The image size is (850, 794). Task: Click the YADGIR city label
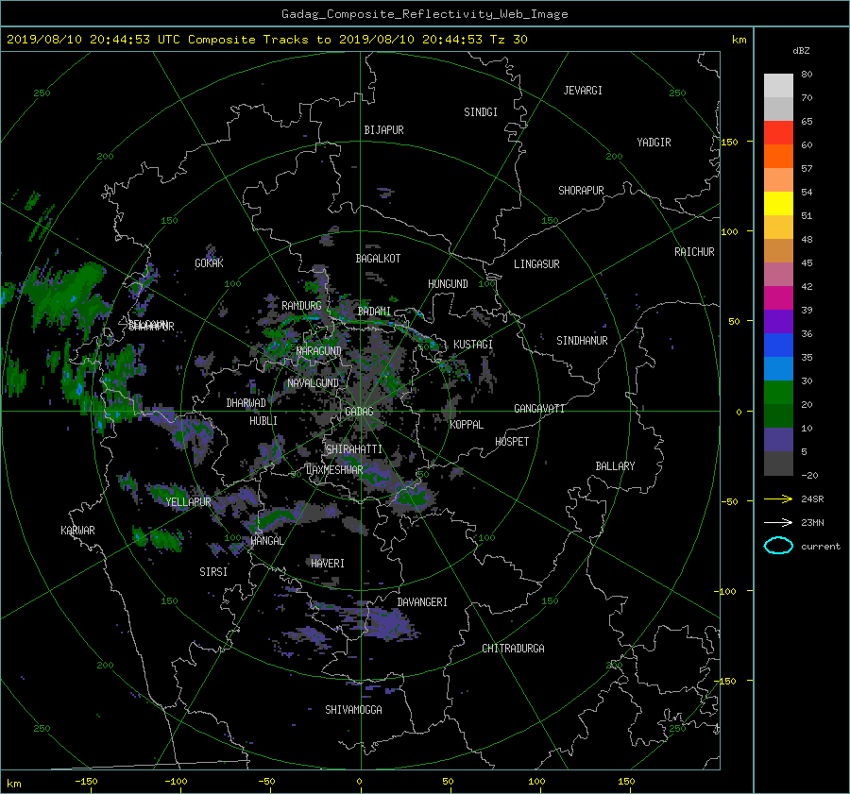(654, 143)
